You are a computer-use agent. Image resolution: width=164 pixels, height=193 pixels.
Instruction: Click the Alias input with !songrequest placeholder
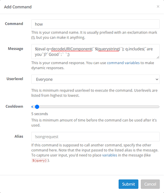pos(96,137)
